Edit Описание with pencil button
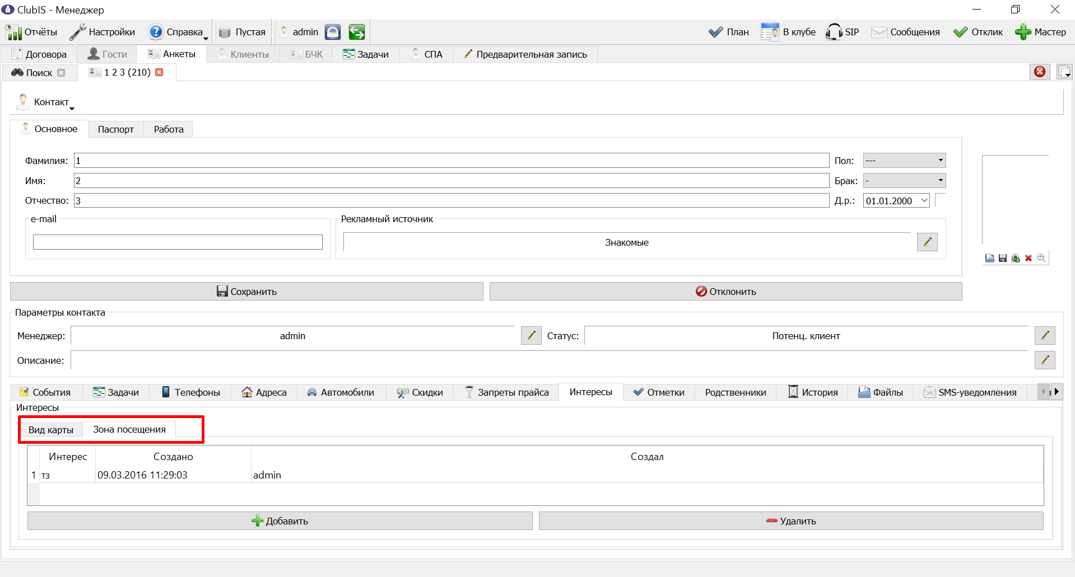 1045,360
